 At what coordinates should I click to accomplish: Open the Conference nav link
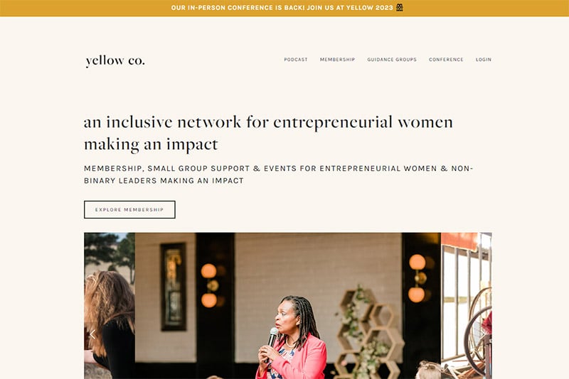tap(446, 60)
